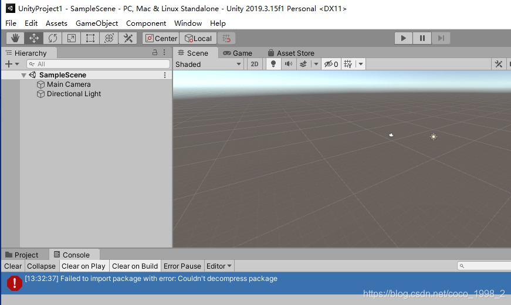
Task: Select the Scale tool
Action: click(72, 39)
